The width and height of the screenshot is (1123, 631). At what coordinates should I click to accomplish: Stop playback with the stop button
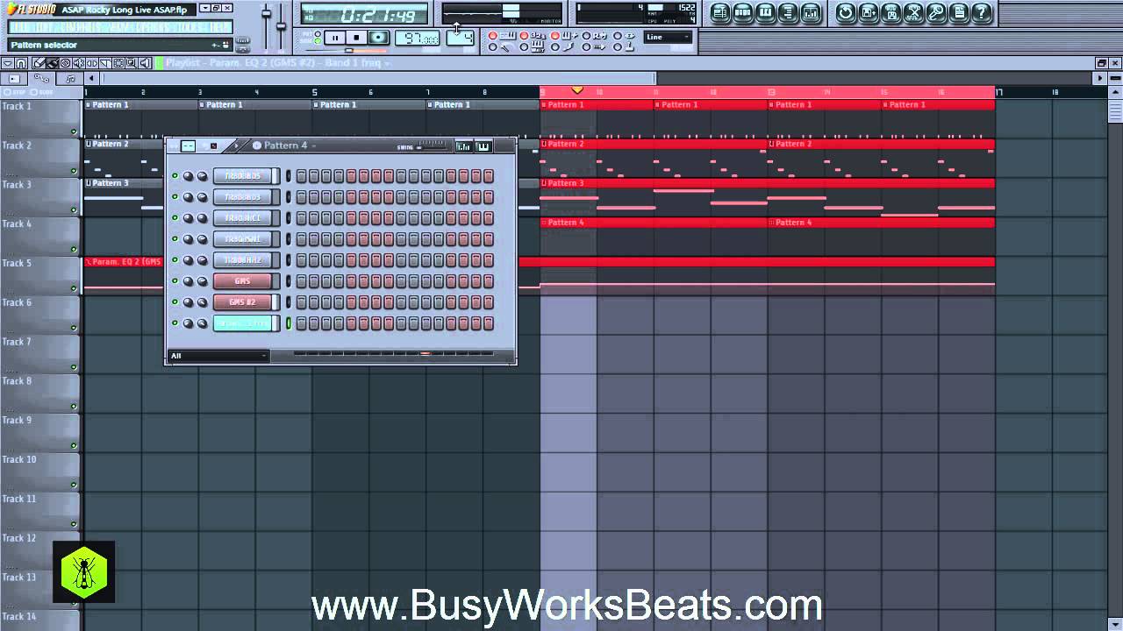pyautogui.click(x=356, y=38)
